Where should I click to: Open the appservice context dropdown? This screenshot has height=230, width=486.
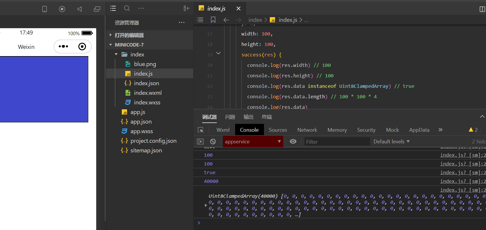pyautogui.click(x=253, y=142)
